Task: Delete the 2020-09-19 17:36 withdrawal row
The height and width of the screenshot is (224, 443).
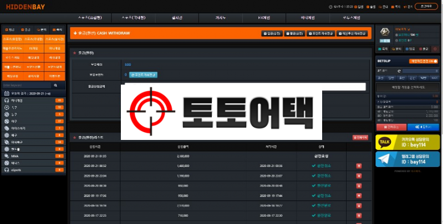Action: coord(359,196)
